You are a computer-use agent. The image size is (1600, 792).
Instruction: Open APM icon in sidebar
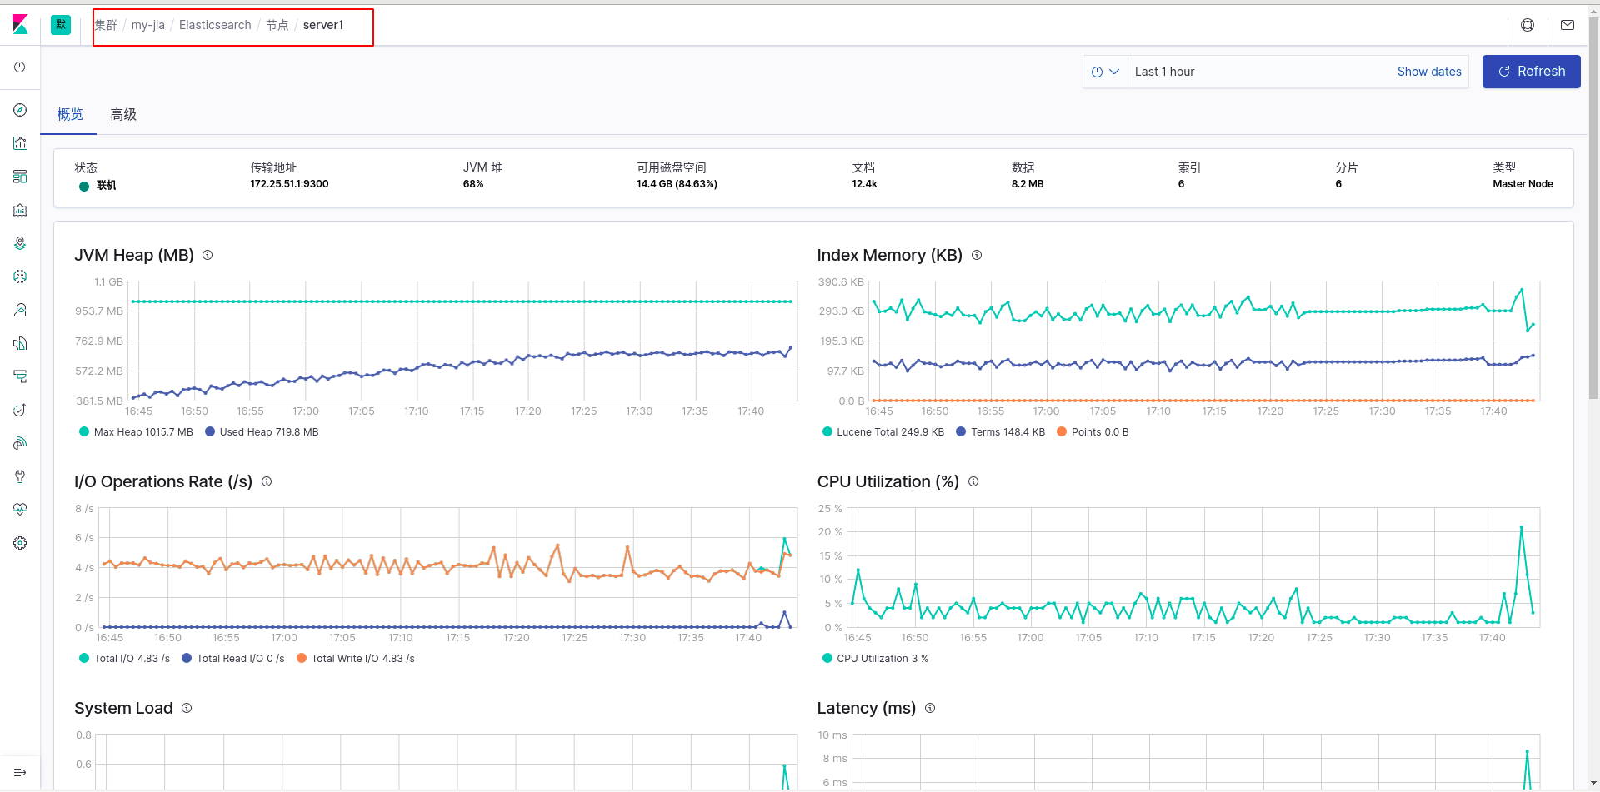[20, 376]
